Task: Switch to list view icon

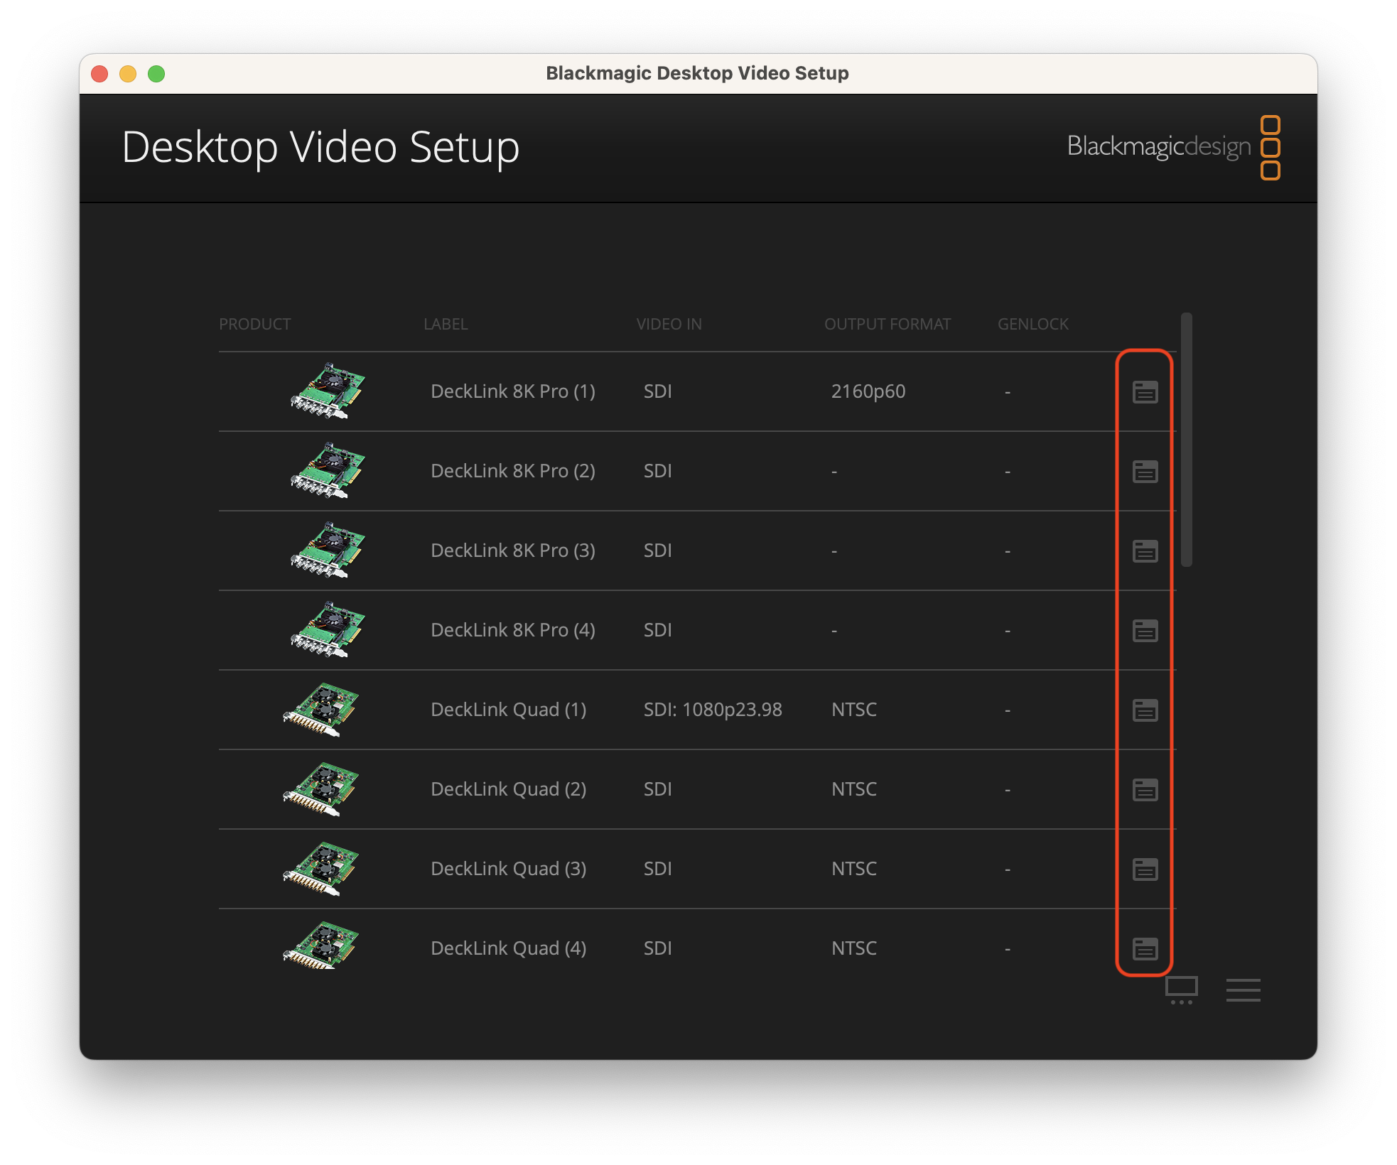Action: pos(1243,990)
